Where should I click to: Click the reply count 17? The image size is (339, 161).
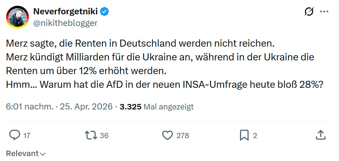pyautogui.click(x=27, y=136)
